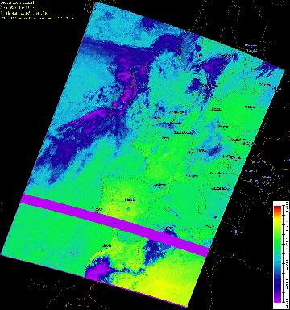
Task: Click the Madrid city label
Action: click(130, 200)
